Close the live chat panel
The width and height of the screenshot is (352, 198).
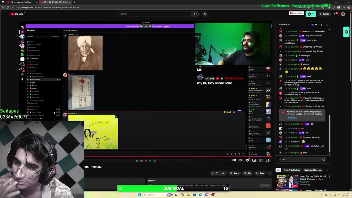(x=327, y=24)
